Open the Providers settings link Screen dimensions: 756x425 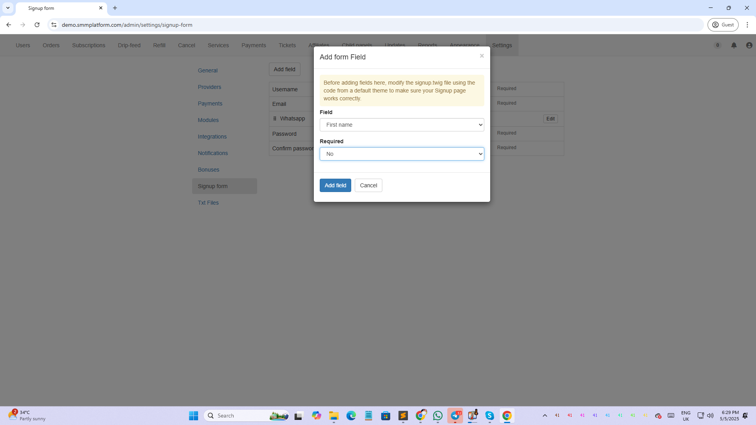pyautogui.click(x=209, y=87)
